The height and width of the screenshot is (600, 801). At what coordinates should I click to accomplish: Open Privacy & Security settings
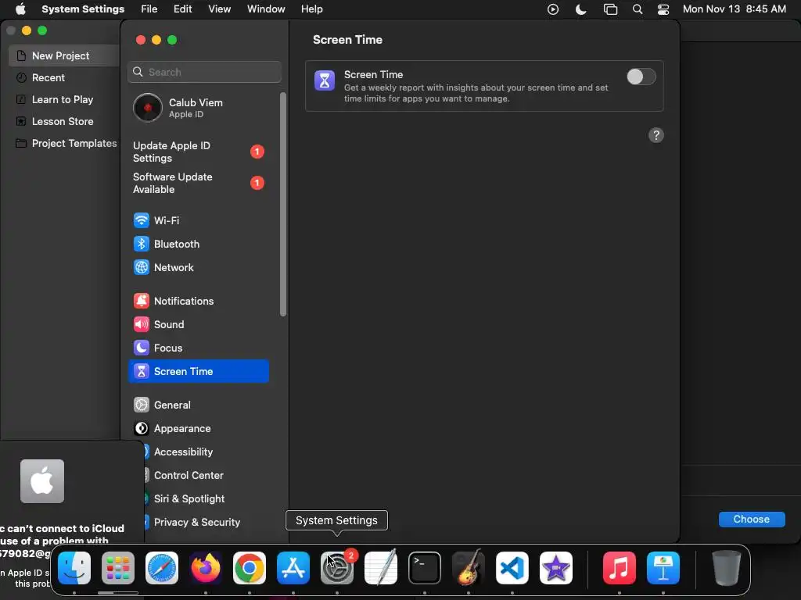point(204,523)
